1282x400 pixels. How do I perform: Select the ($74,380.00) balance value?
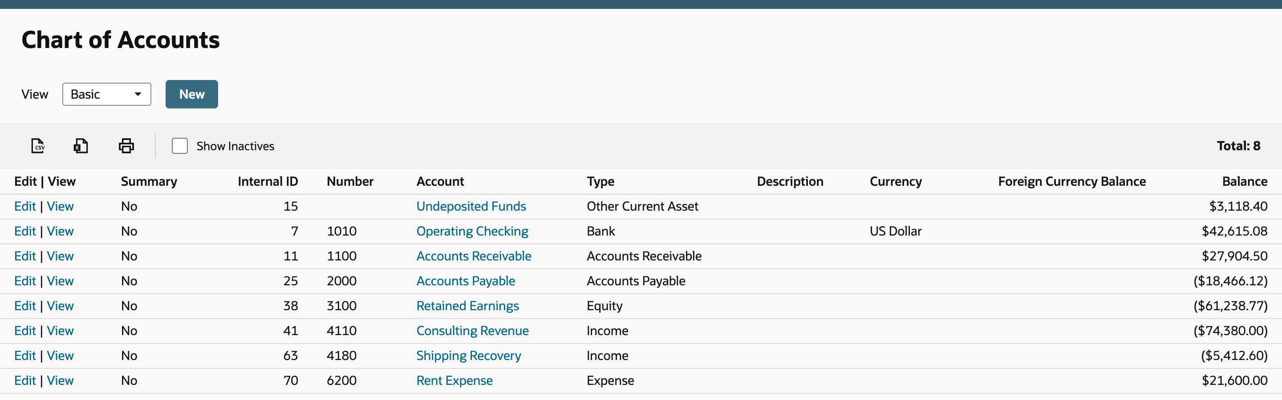coord(1230,330)
